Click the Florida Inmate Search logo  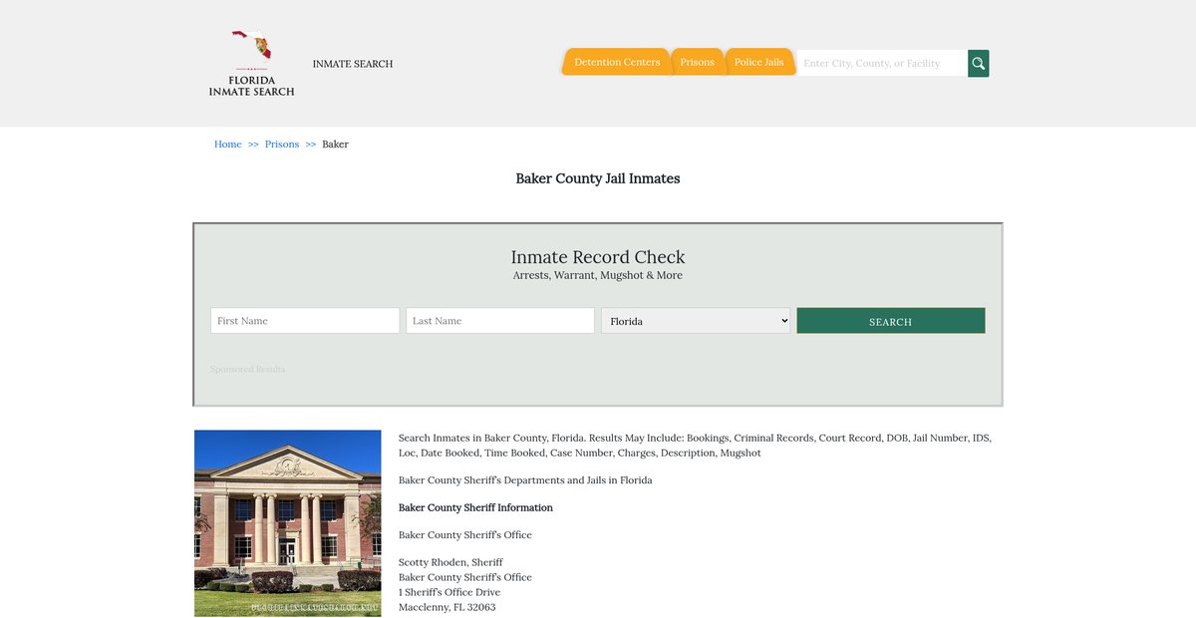(x=251, y=63)
